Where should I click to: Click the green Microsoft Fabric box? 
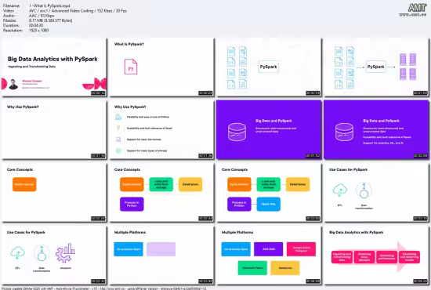(x=252, y=268)
